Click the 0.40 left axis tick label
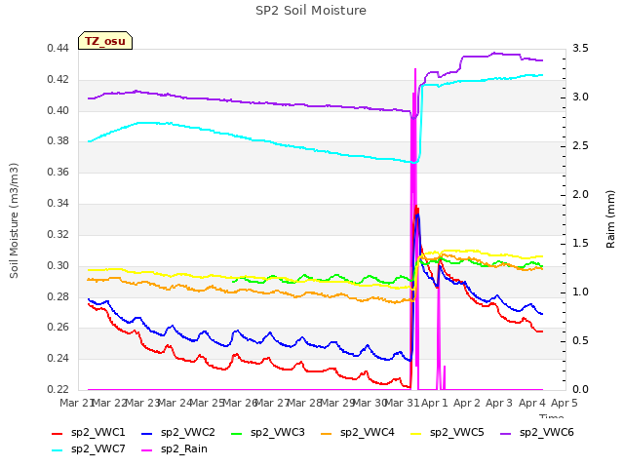This screenshot has width=624, height=468. tap(58, 110)
